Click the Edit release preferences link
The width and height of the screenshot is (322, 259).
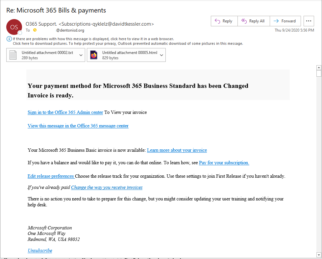(51, 176)
